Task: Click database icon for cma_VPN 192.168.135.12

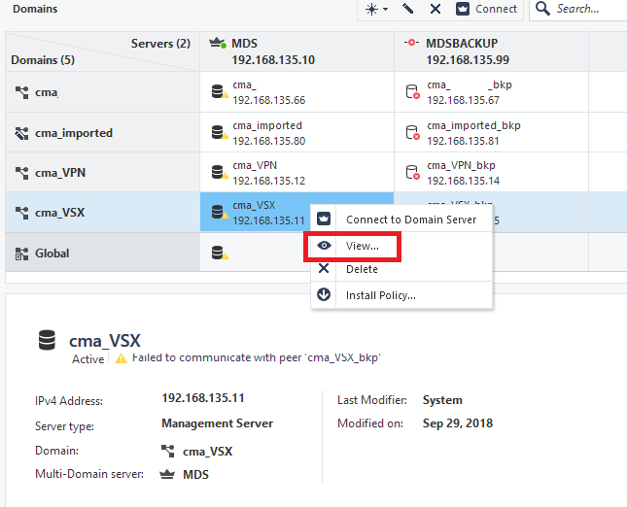Action: pos(220,172)
